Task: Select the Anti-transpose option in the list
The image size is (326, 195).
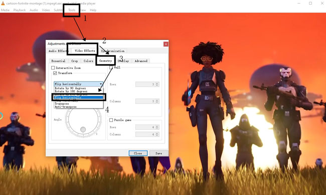Action: pos(66,106)
